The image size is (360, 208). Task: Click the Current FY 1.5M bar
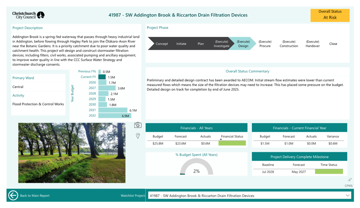pyautogui.click(x=102, y=77)
